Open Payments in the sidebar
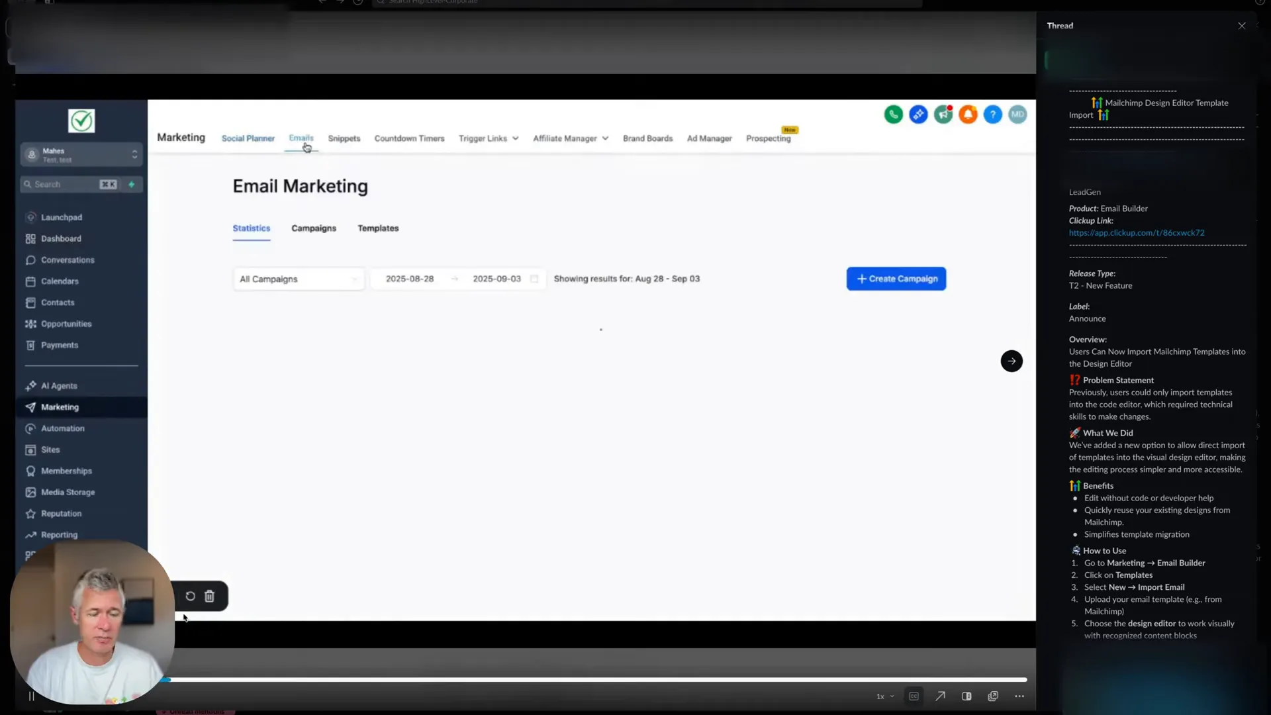 (x=60, y=345)
